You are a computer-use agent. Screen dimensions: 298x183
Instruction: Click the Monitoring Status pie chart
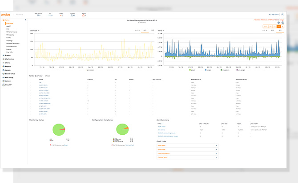click(59, 129)
